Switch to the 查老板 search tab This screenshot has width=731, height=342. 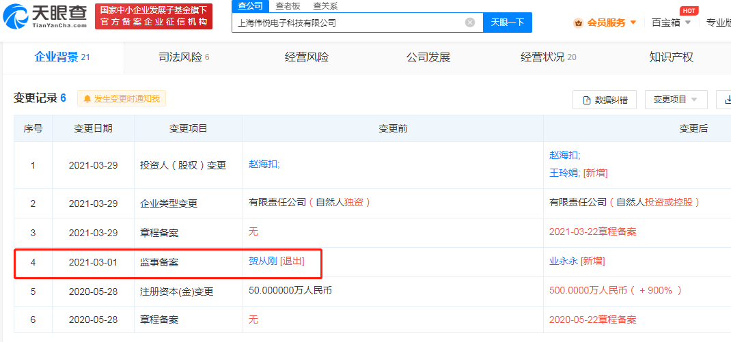pyautogui.click(x=288, y=6)
